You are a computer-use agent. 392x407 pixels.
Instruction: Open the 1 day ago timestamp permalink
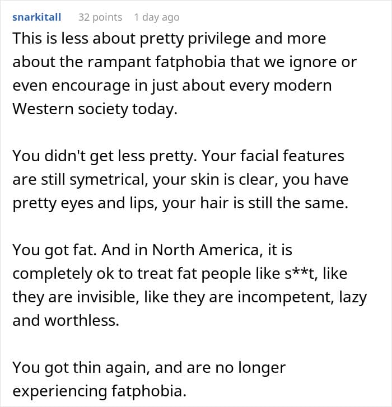coord(157,17)
